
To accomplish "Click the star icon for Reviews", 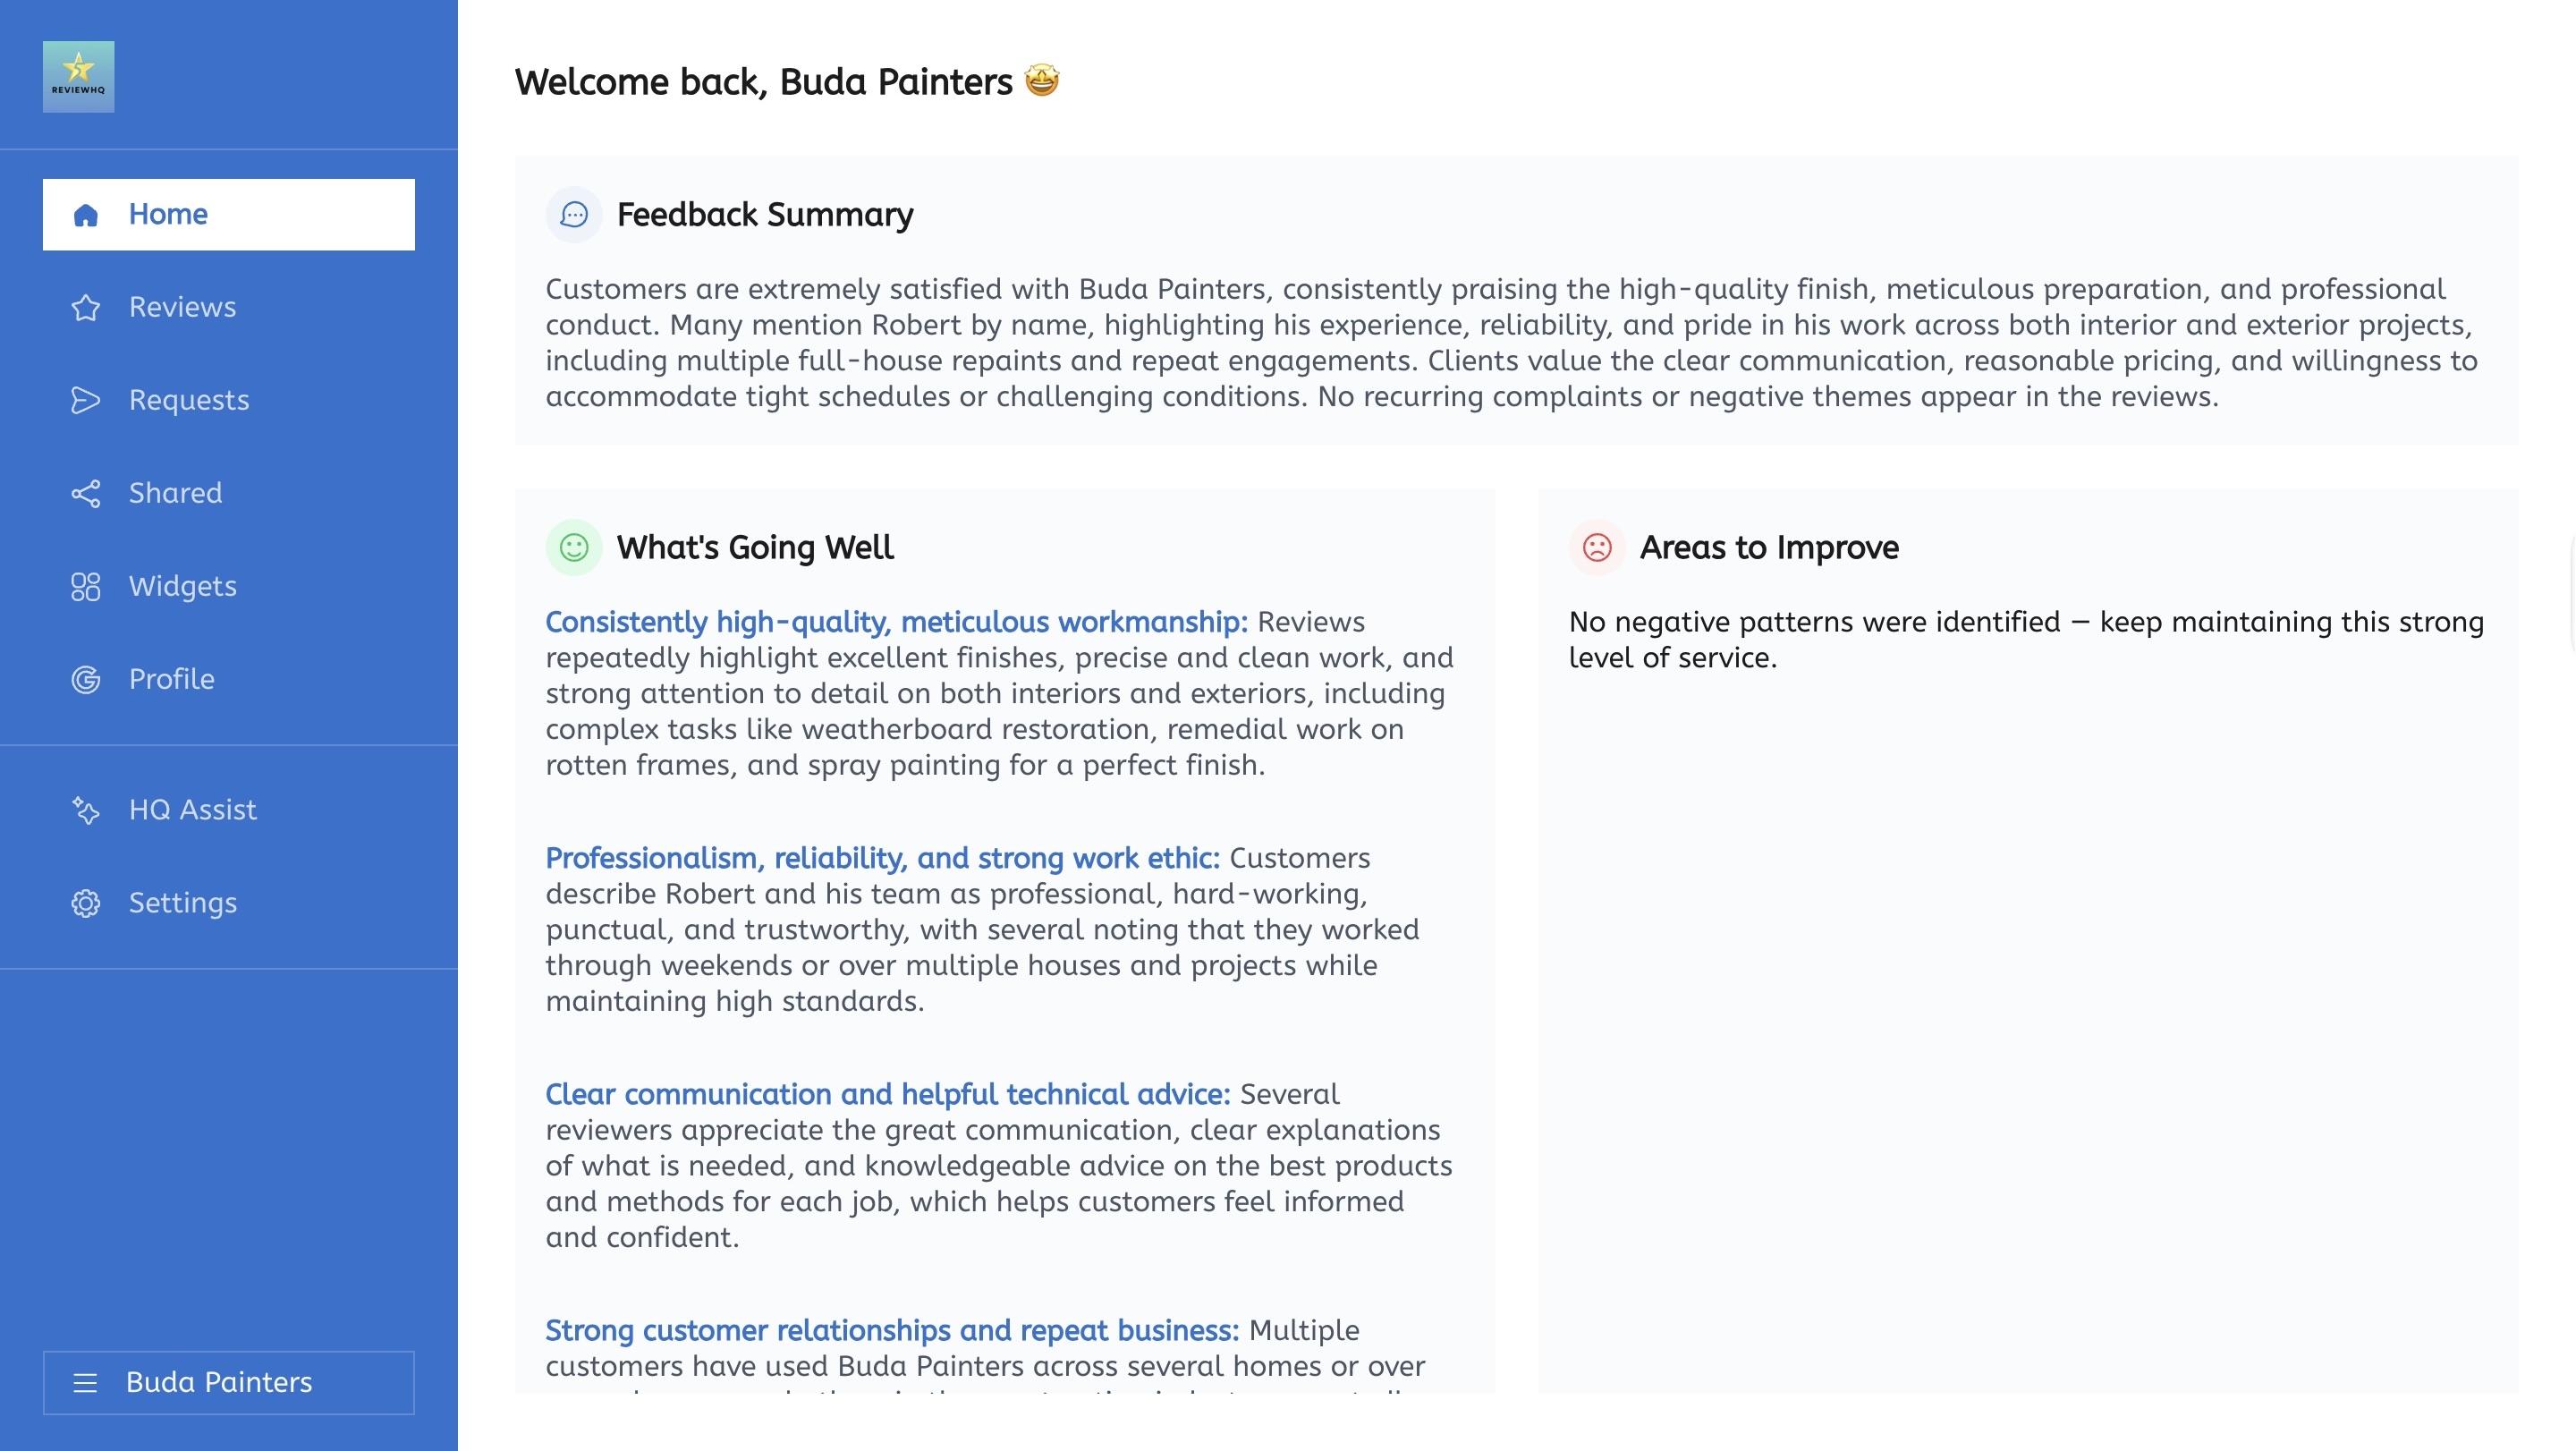I will 85,307.
